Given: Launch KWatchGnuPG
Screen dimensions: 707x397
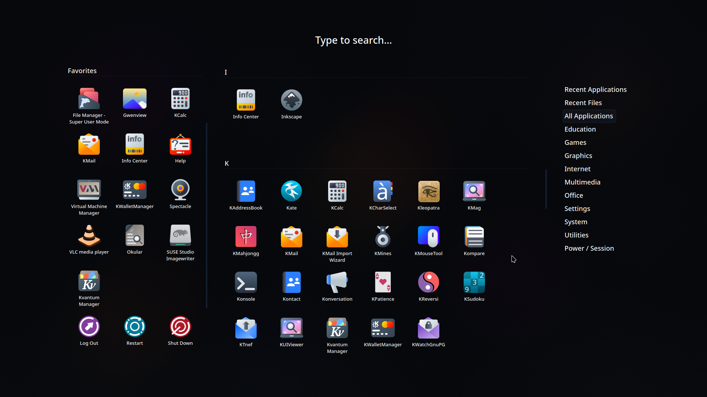Looking at the screenshot, I should (x=429, y=332).
